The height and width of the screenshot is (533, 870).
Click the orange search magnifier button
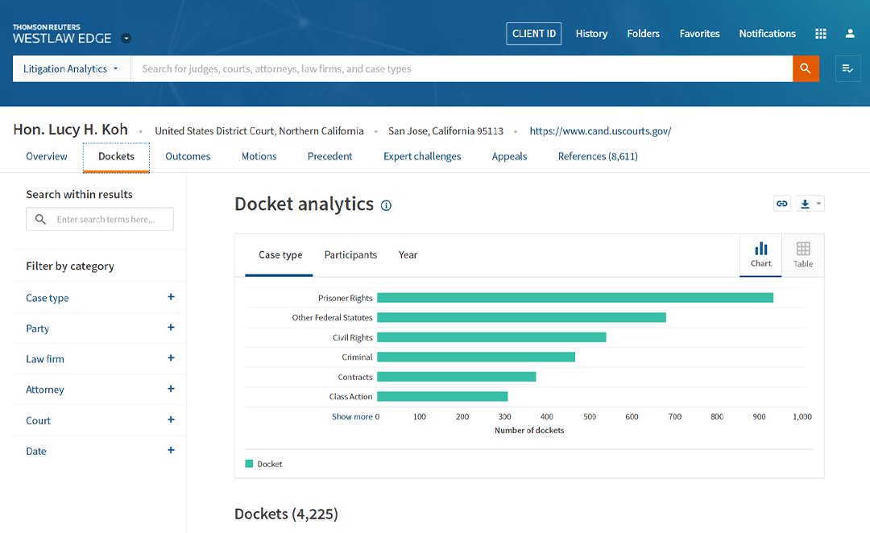806,68
